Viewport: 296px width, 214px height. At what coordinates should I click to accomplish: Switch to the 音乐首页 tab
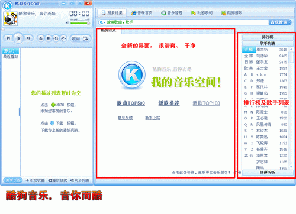(142, 13)
